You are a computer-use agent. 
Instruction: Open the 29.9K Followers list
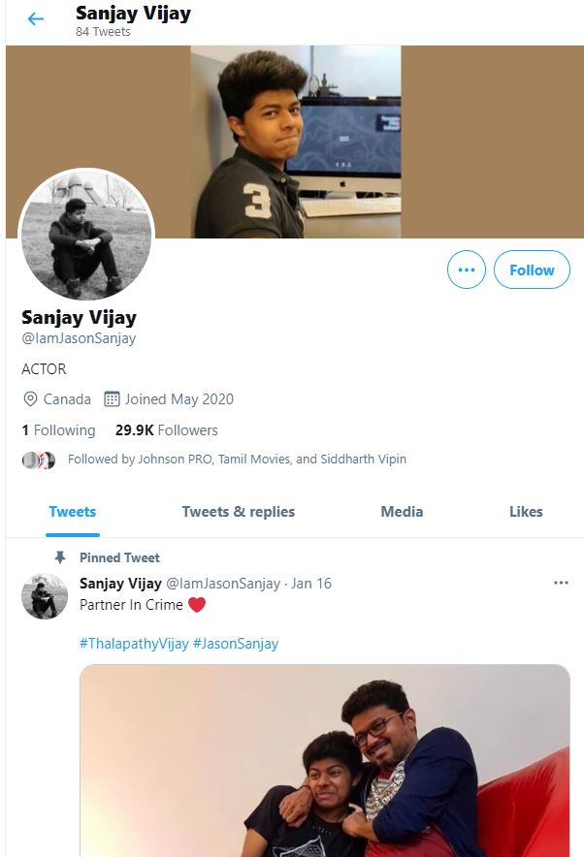click(x=167, y=430)
